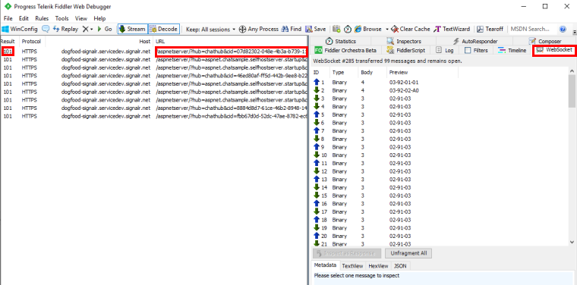The width and height of the screenshot is (577, 285).
Task: Open the Rules menu
Action: click(42, 18)
